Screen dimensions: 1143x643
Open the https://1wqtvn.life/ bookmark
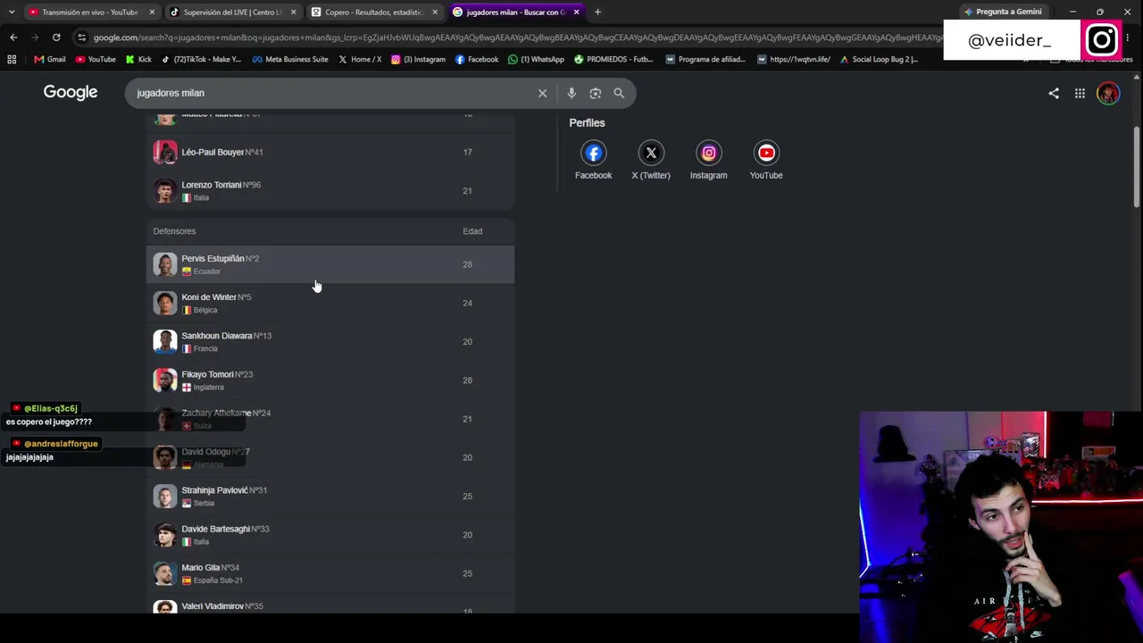click(794, 59)
